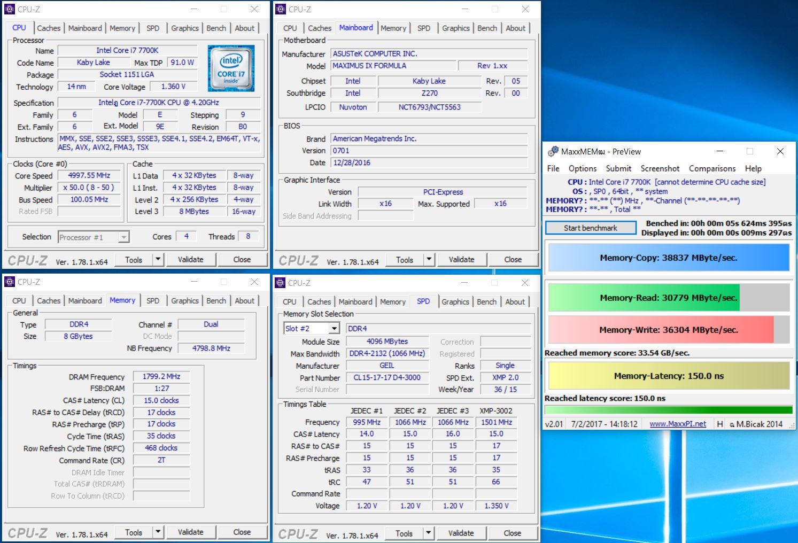
Task: Click Close button in Memory window
Action: (x=242, y=532)
